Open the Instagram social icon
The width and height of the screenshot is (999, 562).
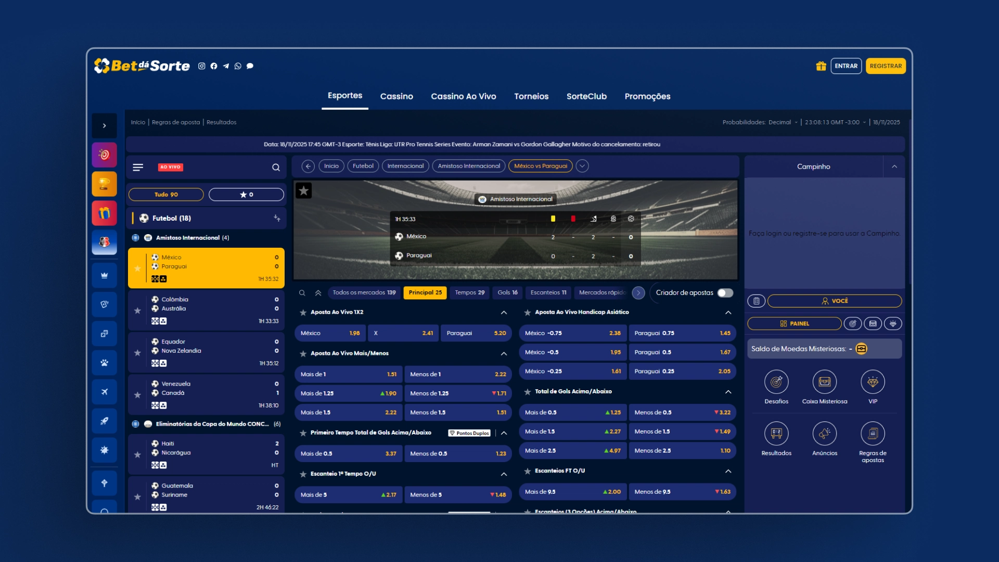(201, 66)
